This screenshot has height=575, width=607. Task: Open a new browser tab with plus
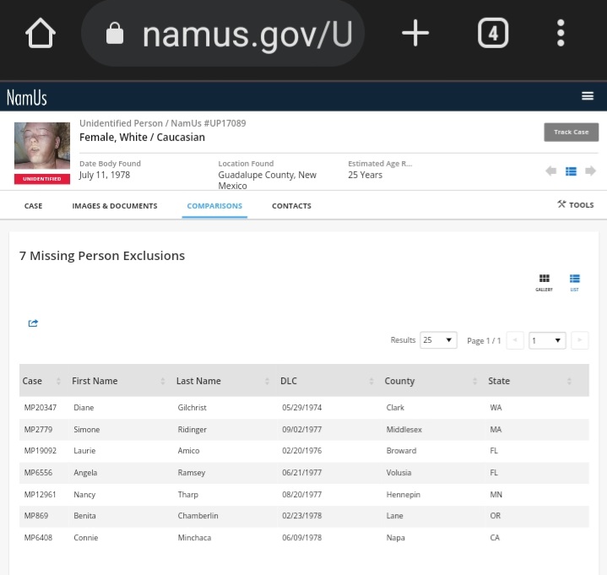click(x=415, y=34)
